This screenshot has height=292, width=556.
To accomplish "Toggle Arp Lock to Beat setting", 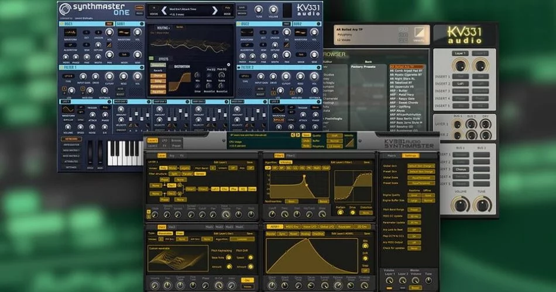I will coord(414,230).
